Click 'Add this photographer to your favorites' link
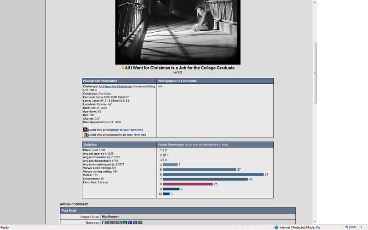 pos(118,135)
